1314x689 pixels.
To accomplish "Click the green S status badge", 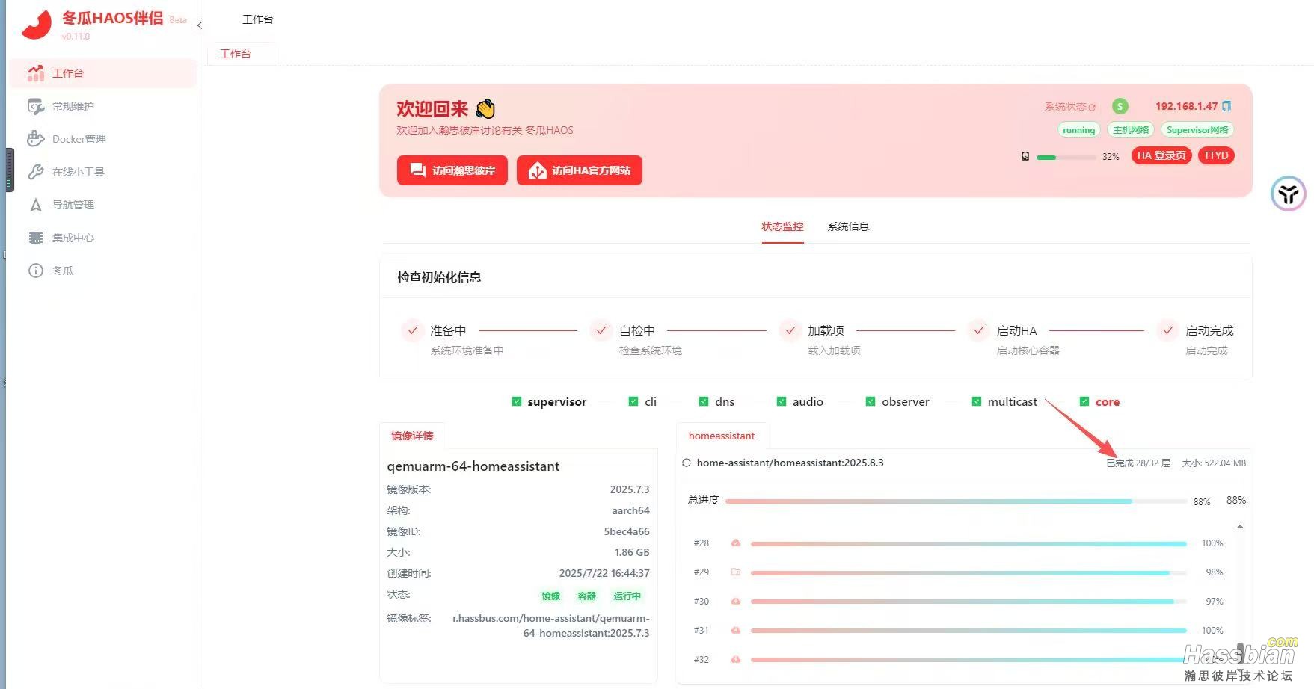I will tap(1120, 106).
